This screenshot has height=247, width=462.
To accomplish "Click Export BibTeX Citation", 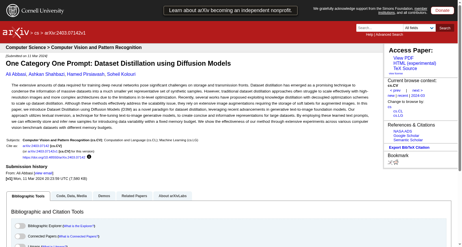I will [409, 148].
